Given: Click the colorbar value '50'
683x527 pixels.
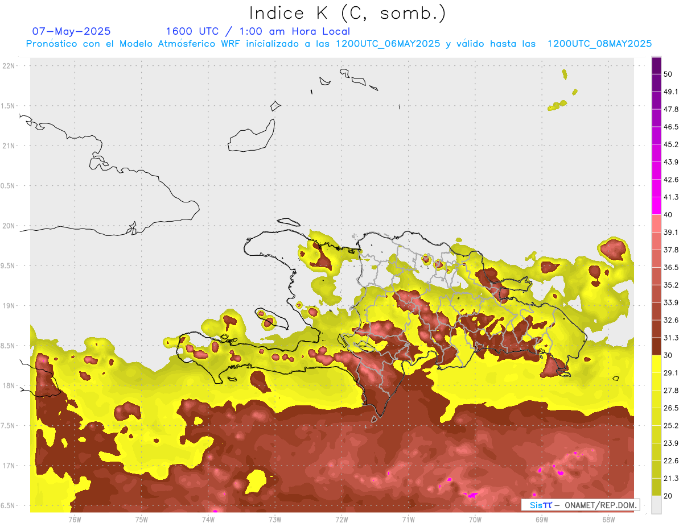Looking at the screenshot, I should (x=668, y=74).
